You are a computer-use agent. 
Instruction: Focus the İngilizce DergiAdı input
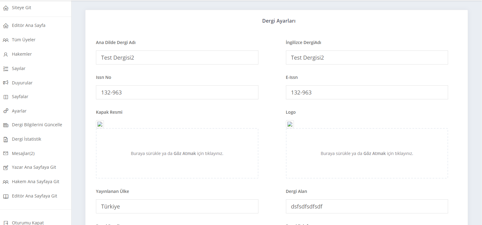pyautogui.click(x=367, y=57)
